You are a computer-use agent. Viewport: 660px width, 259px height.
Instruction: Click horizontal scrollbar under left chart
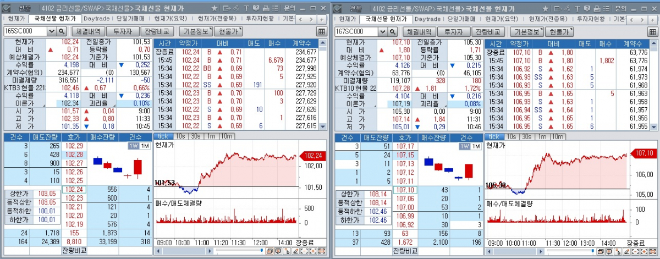[x=184, y=251]
